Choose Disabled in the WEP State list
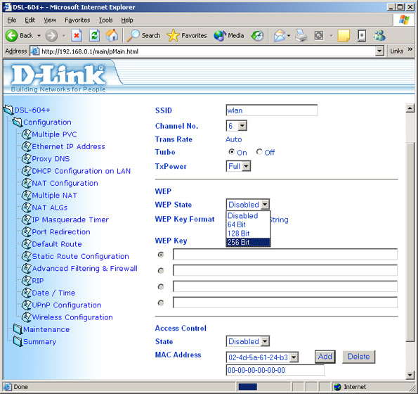Viewport: 418px width, 394px height. point(248,216)
